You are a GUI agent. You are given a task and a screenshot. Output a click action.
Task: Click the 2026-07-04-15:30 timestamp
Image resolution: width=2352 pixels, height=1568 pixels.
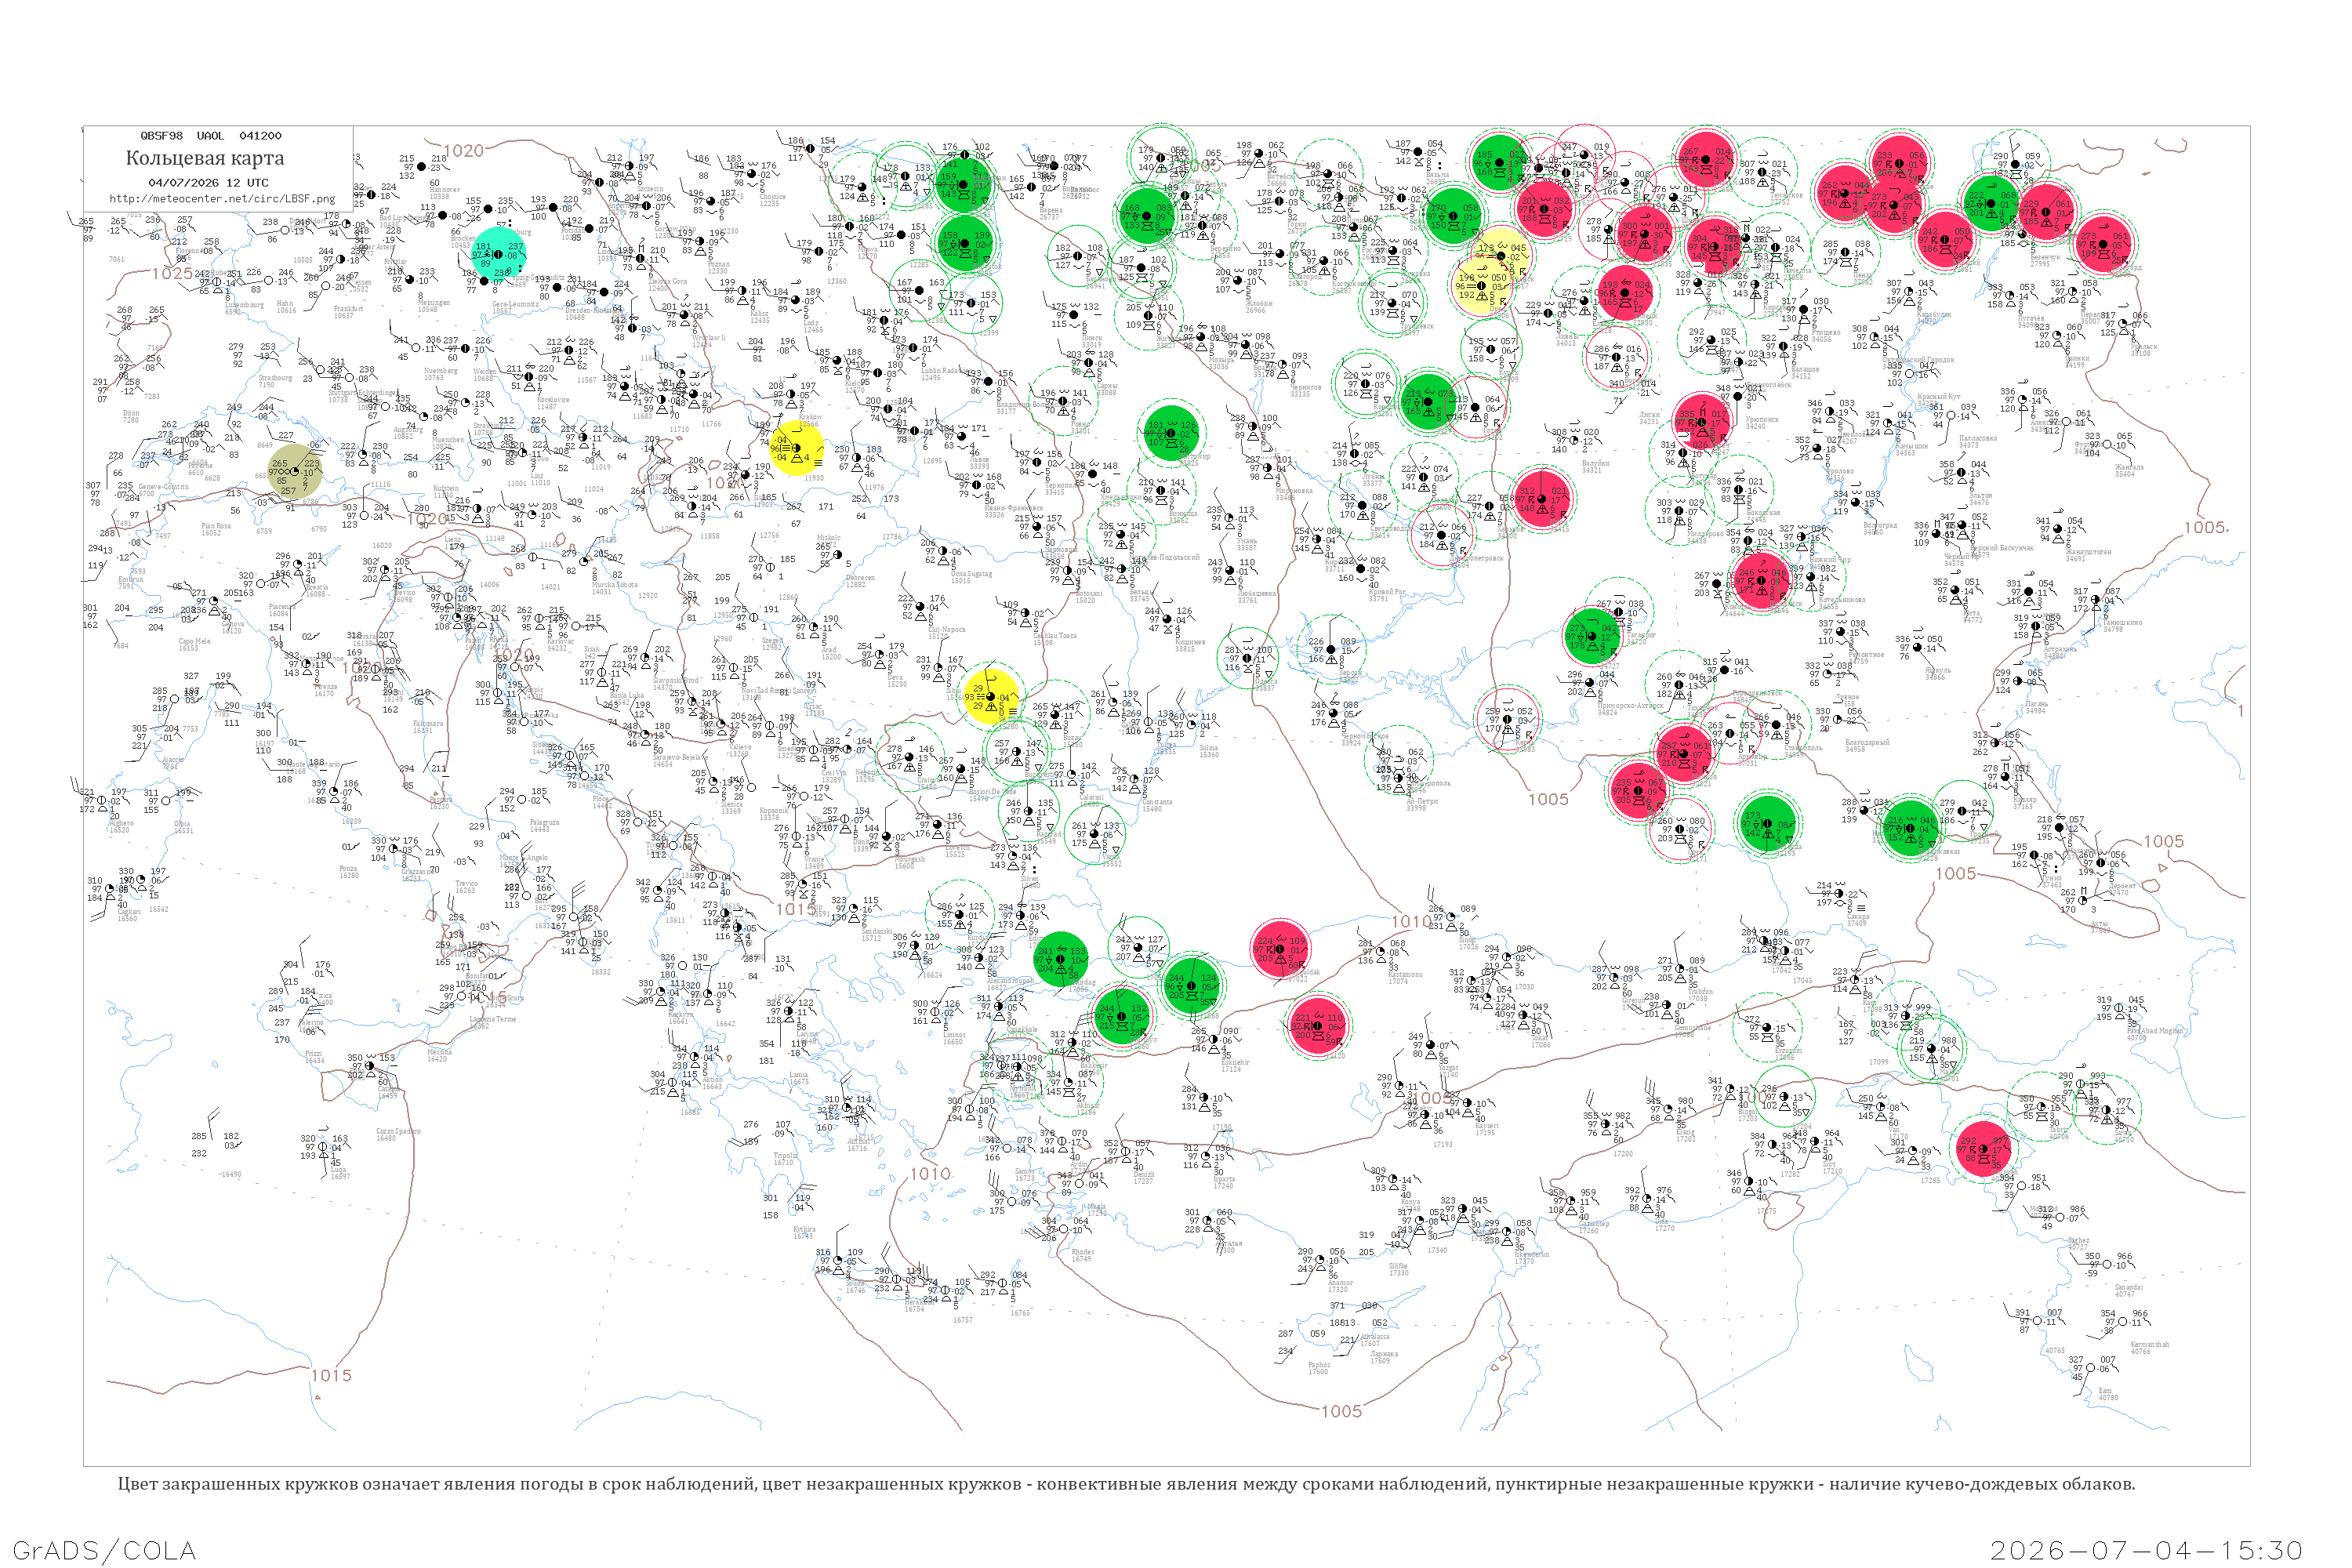click(2147, 1550)
